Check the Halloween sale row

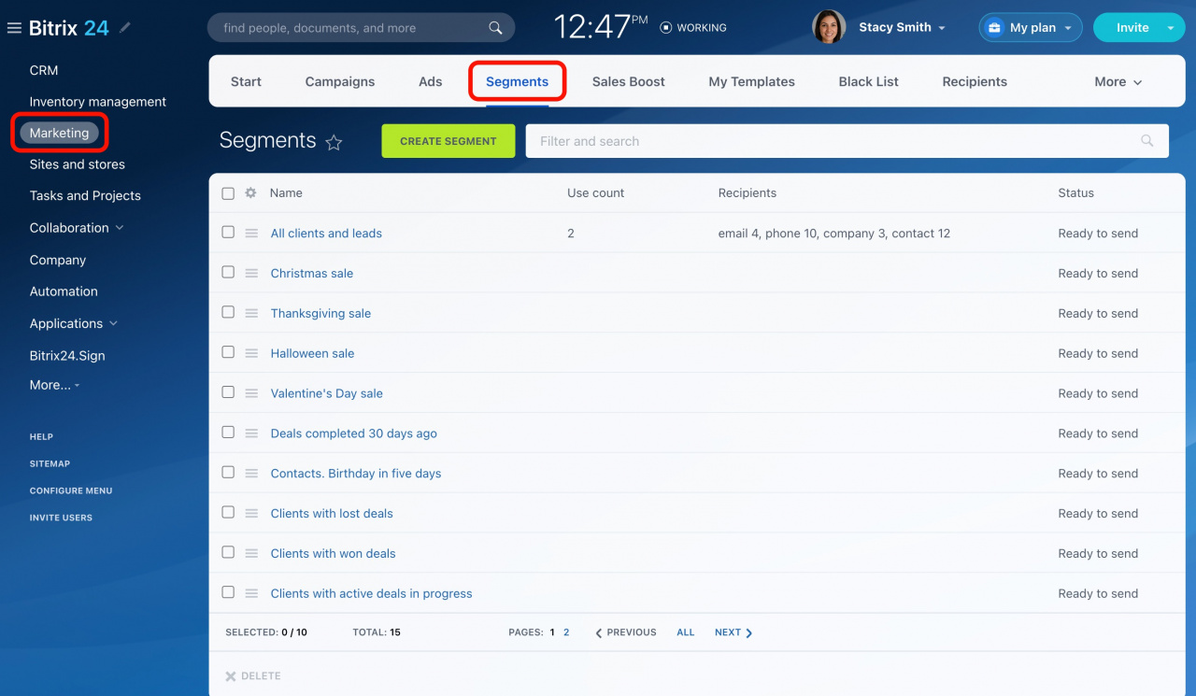point(228,353)
